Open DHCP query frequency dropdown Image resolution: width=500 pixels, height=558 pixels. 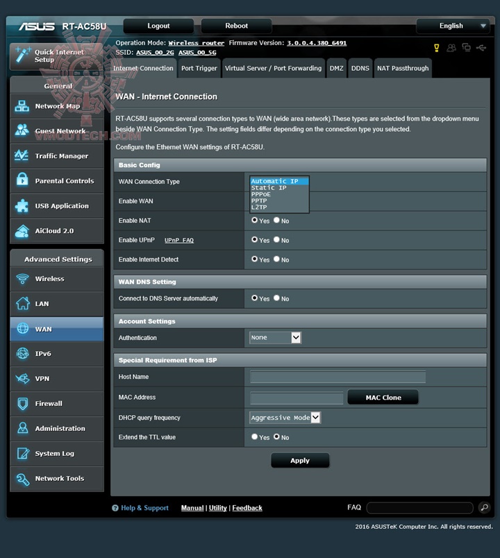(x=285, y=417)
